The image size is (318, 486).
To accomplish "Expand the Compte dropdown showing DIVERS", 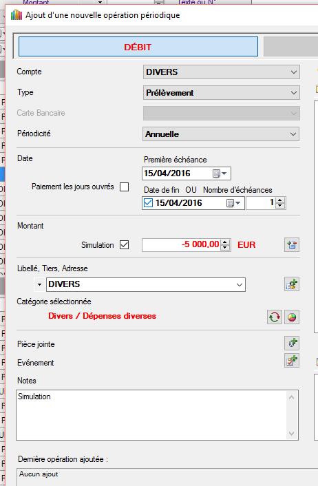I will pyautogui.click(x=222, y=72).
